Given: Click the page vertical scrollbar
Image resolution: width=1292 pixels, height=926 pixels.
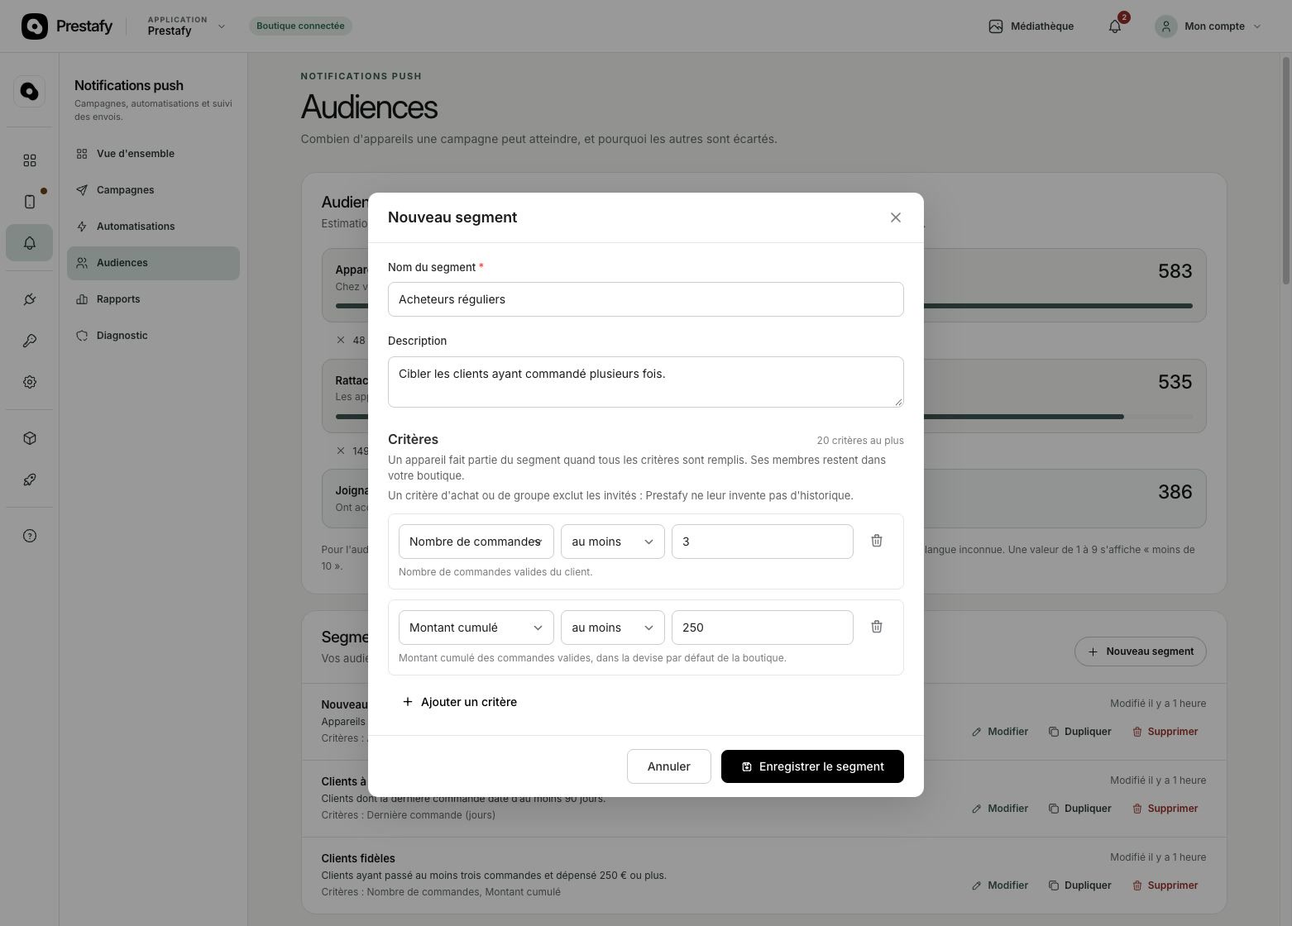Looking at the screenshot, I should tap(1286, 170).
